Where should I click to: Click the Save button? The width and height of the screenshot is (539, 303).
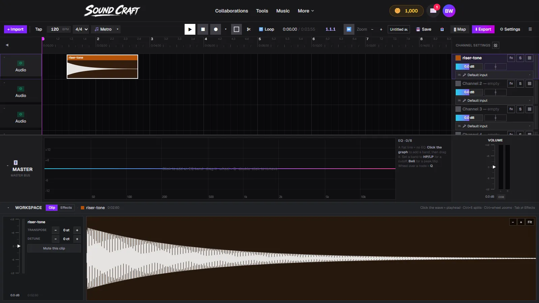(x=424, y=29)
